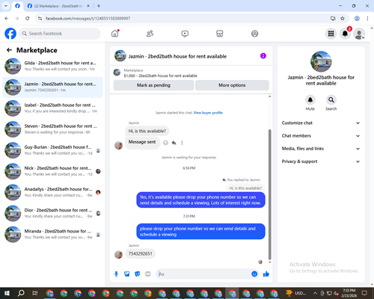
Task: Open the Nick conversation
Action: (52, 171)
